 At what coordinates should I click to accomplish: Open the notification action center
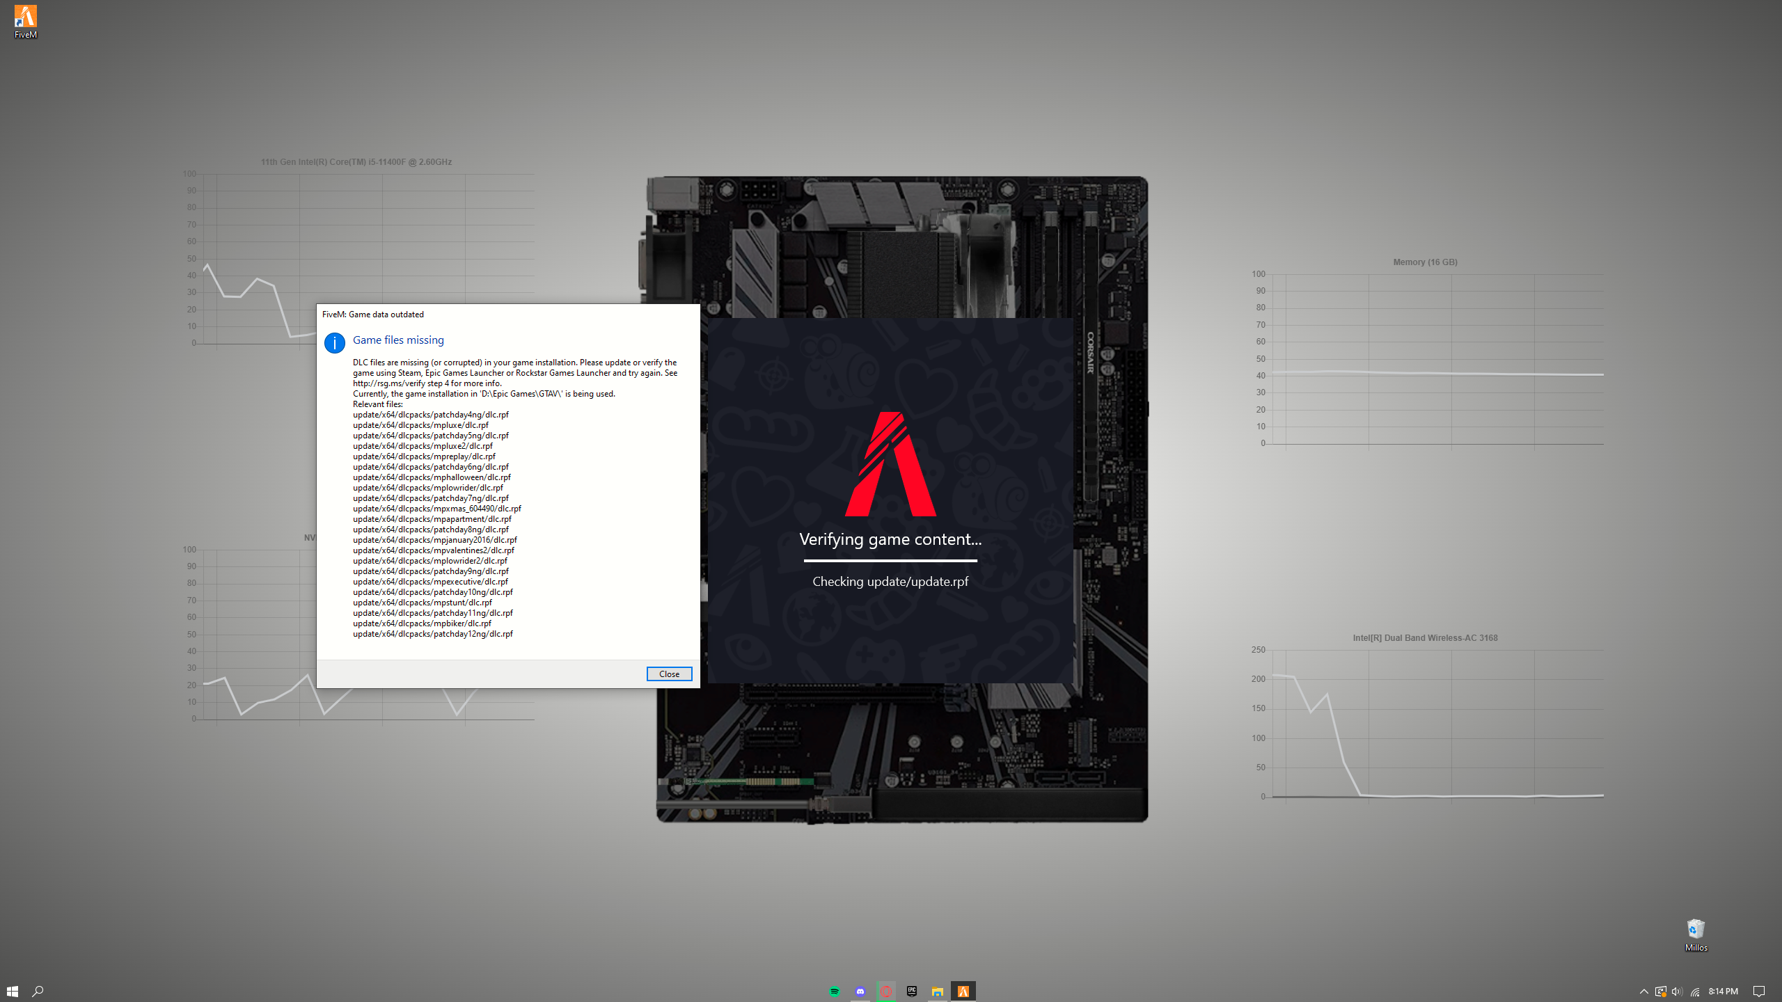(x=1759, y=992)
